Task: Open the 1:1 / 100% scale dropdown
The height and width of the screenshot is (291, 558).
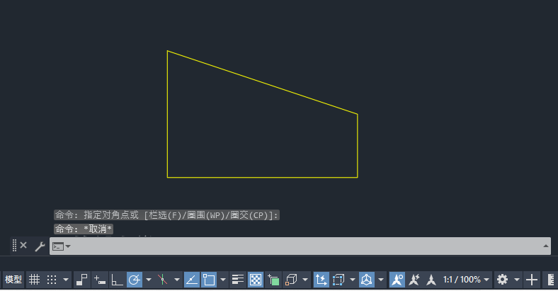Action: click(466, 280)
